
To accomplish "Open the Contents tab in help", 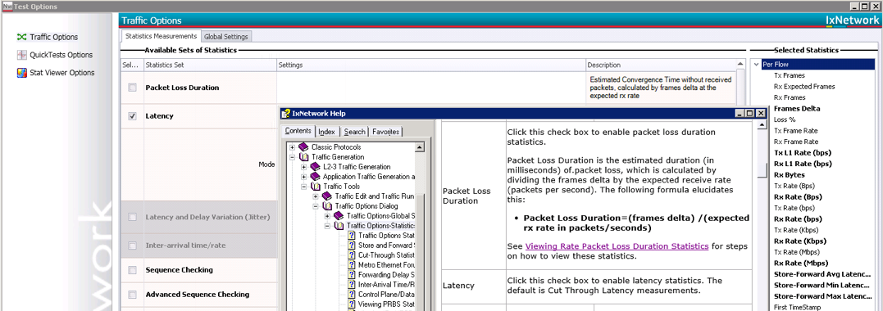I will [x=298, y=131].
